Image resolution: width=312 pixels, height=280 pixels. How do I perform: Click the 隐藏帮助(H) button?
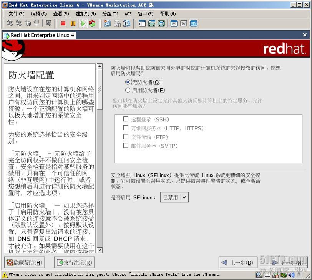(24, 262)
